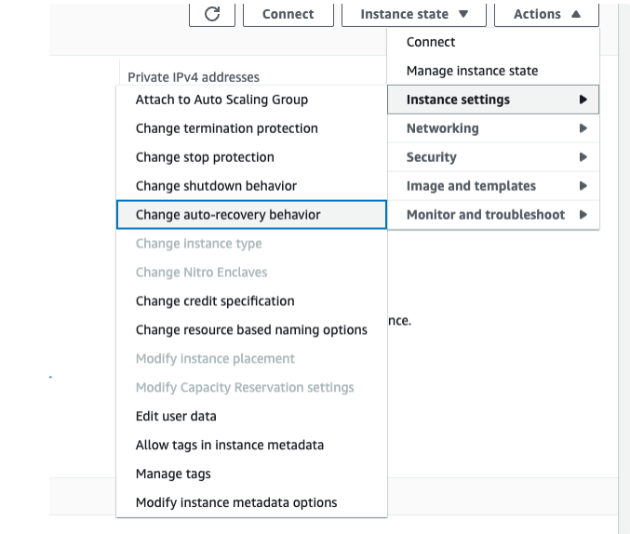Click Edit user data
630x534 pixels.
[x=176, y=417]
